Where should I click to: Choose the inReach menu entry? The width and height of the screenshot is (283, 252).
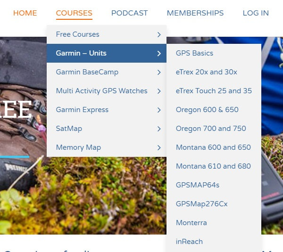(189, 242)
